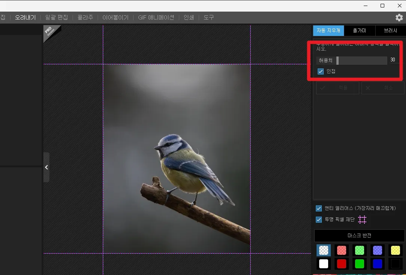Select the solid red swatch

(342, 264)
